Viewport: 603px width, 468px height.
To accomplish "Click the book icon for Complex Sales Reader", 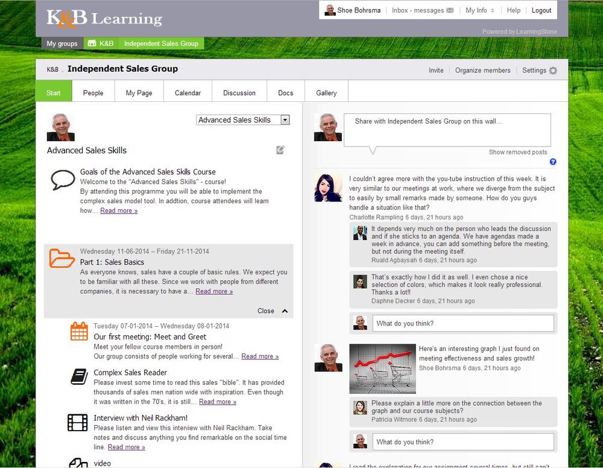I will point(79,376).
